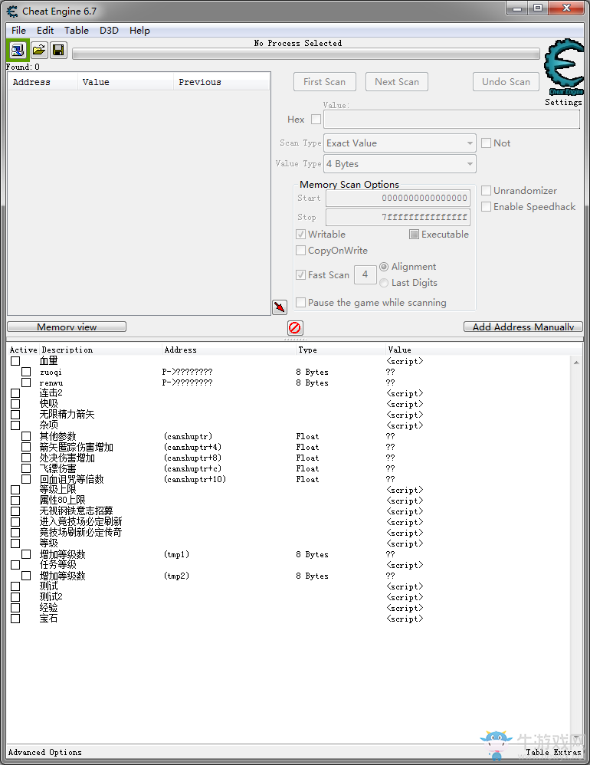Click the Fast Scan alignment value field
This screenshot has width=590, height=765.
tap(365, 274)
